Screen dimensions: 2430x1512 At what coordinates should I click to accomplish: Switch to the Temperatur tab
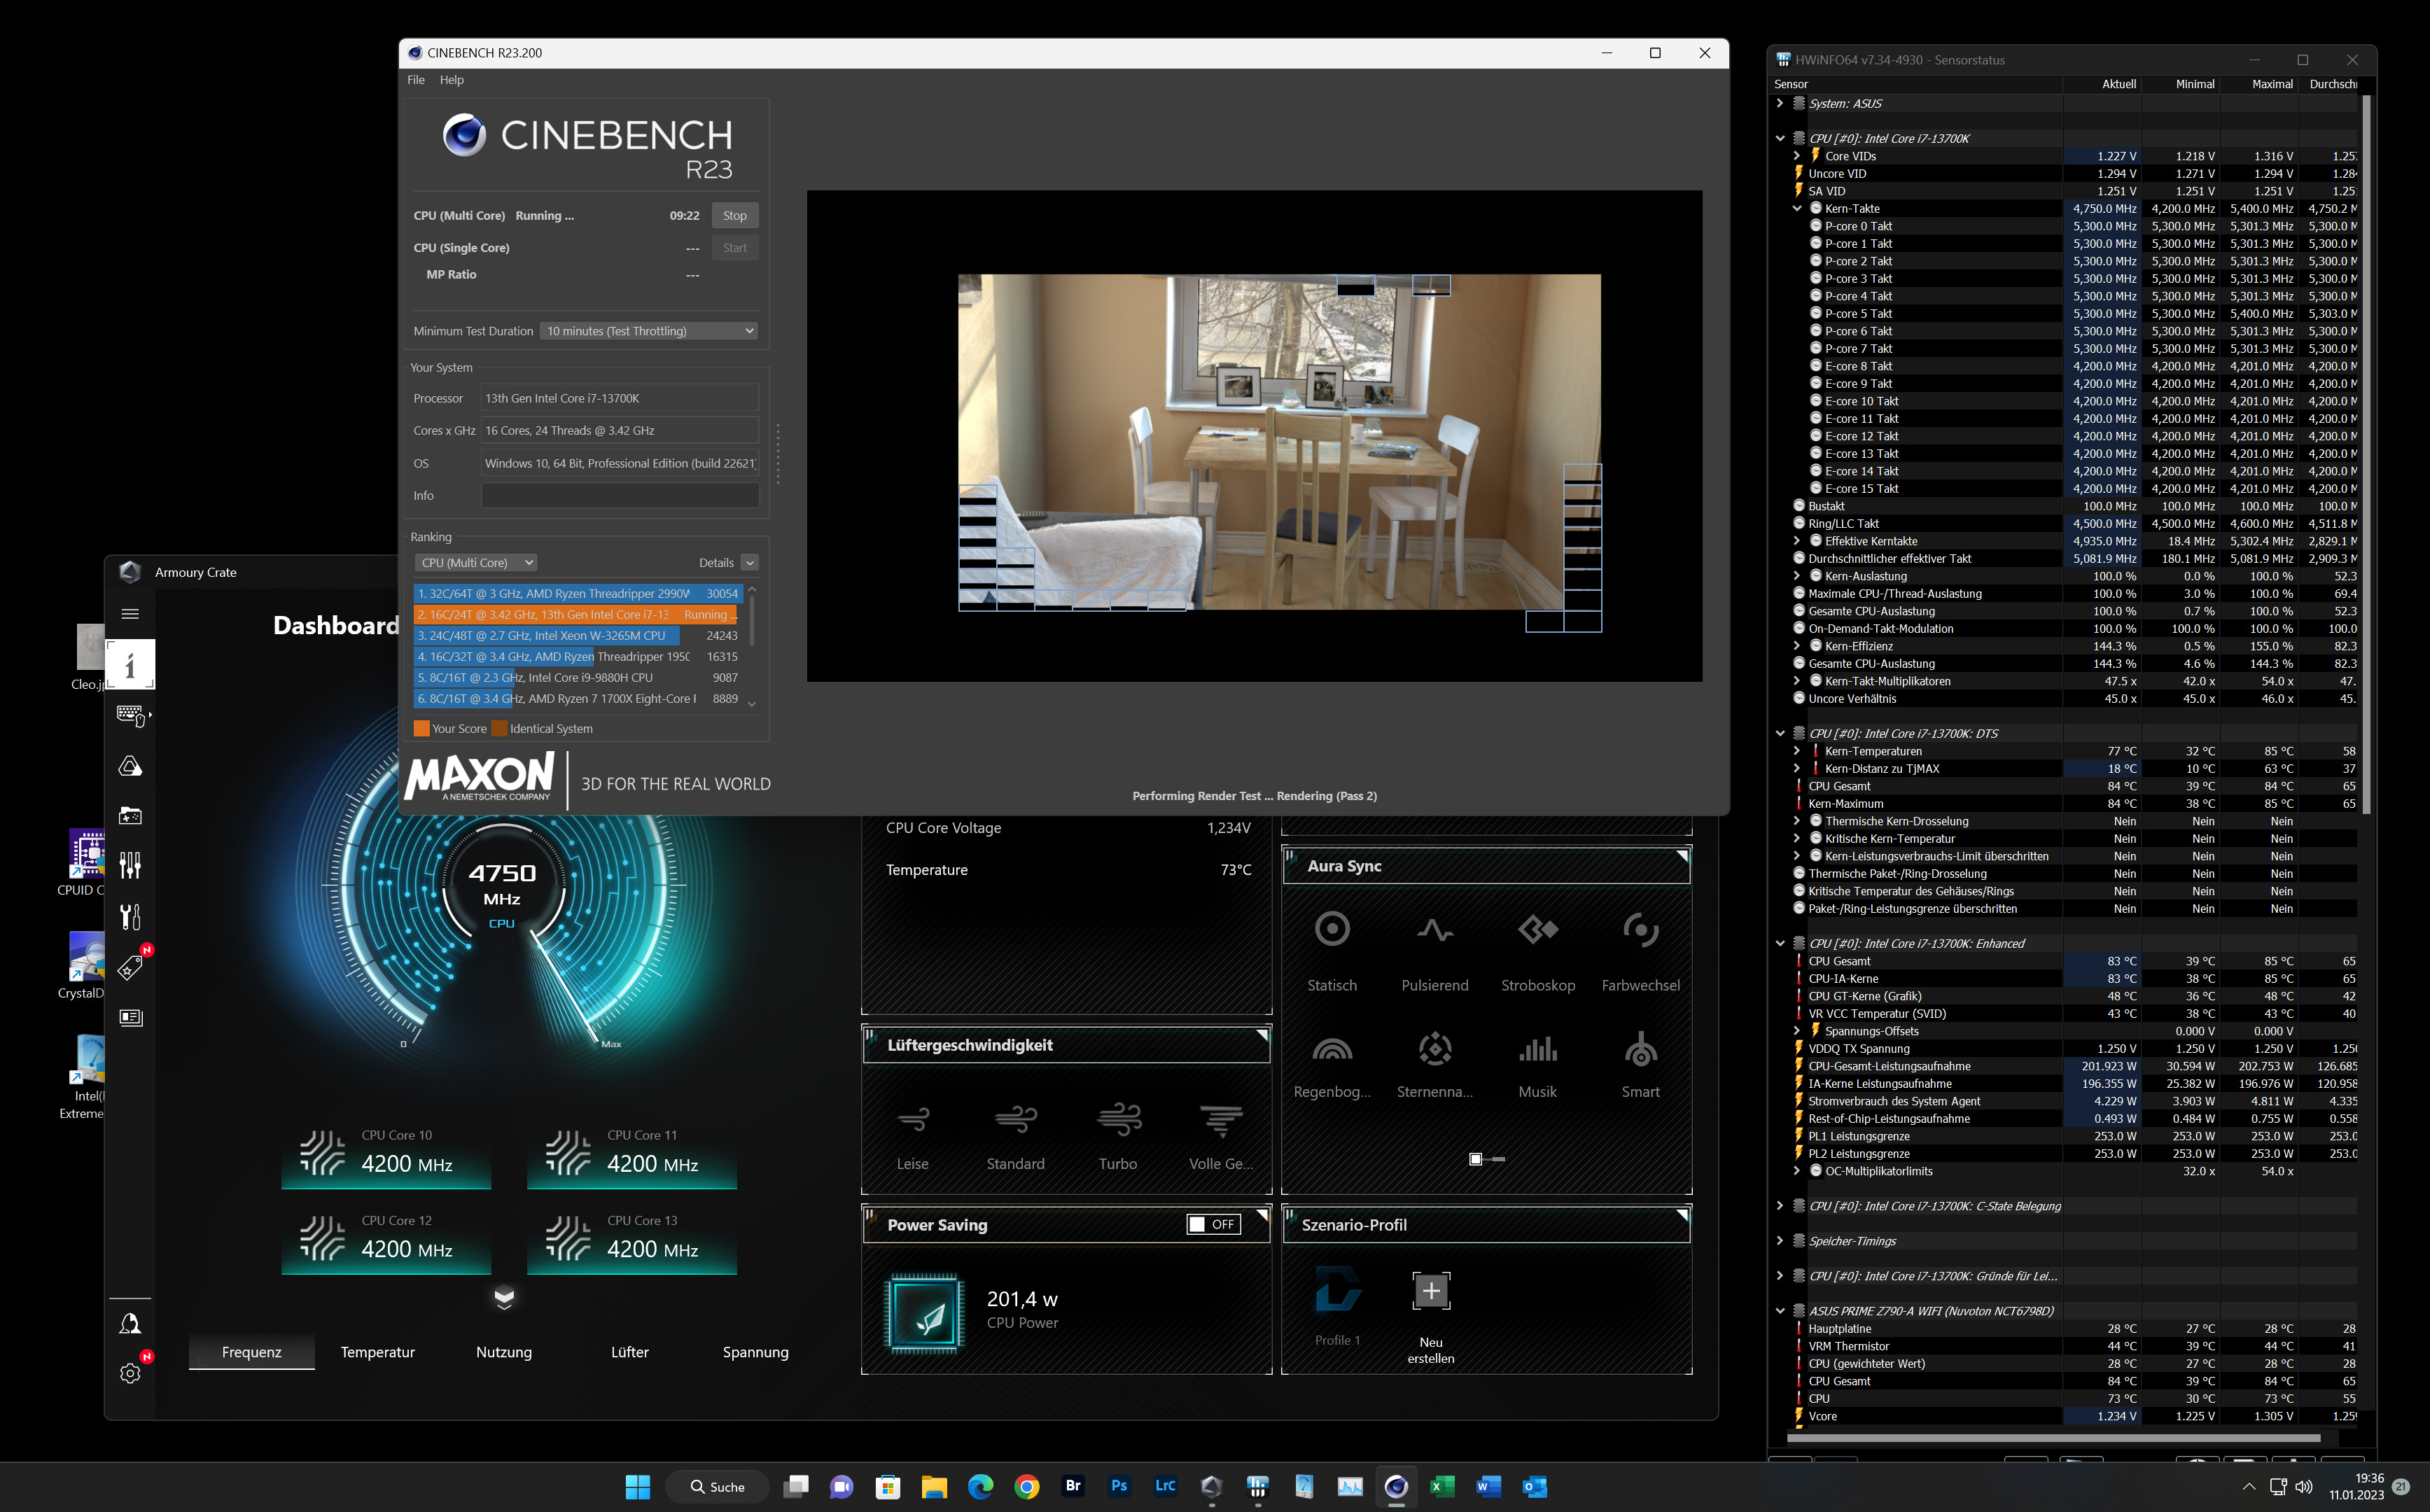377,1352
